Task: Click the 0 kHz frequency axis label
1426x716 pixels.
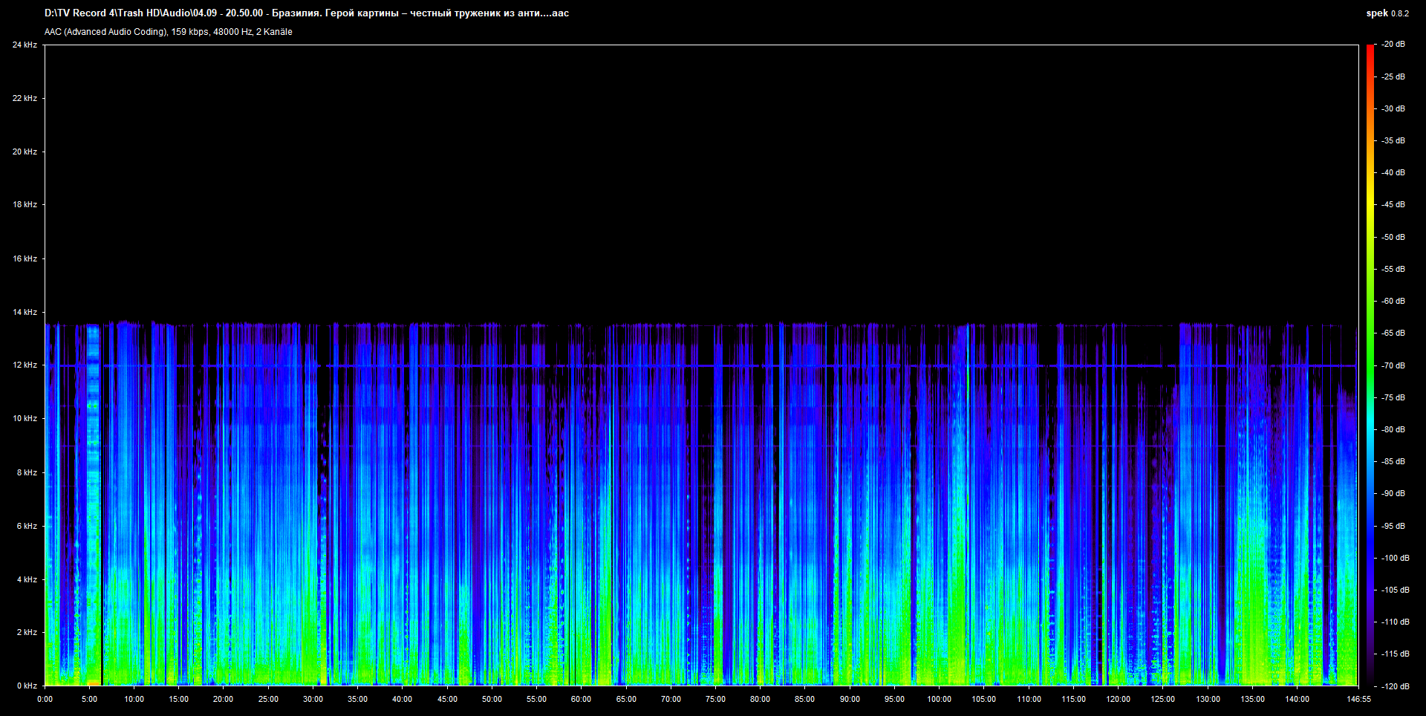Action: tap(27, 686)
